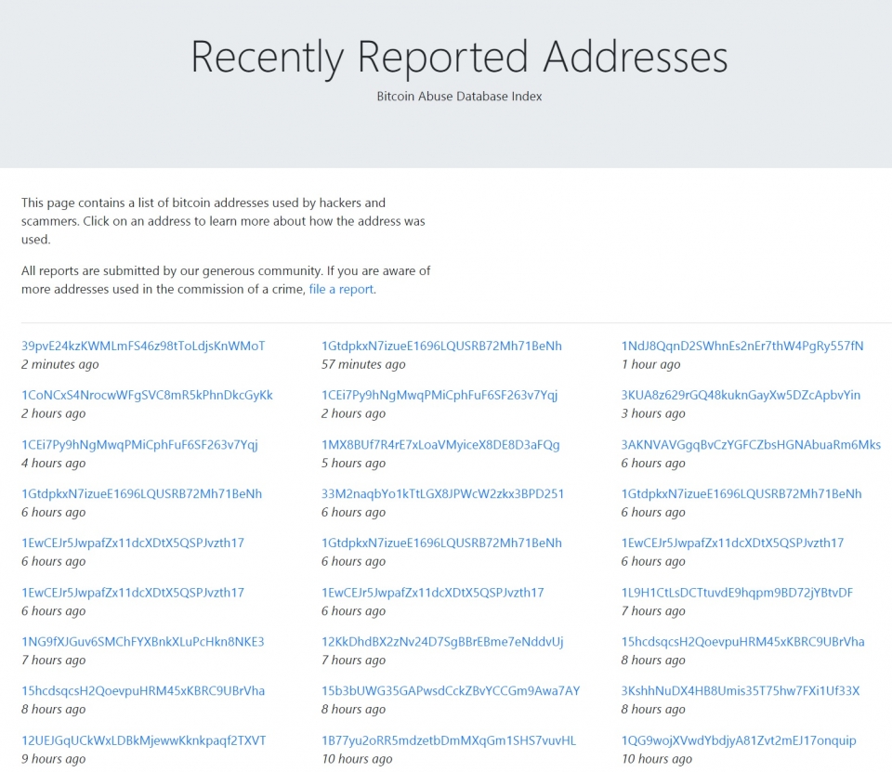View the 1QG9wojXVwdYbdjy address link

[739, 740]
